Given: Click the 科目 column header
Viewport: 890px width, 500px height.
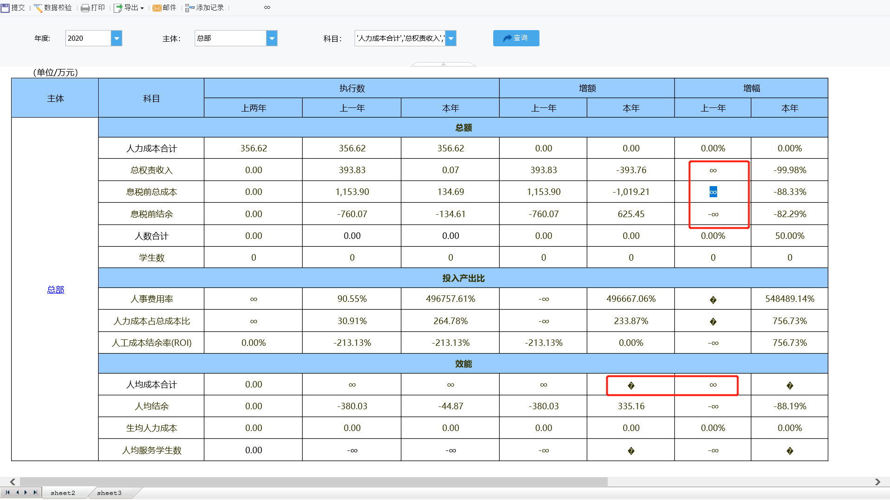Looking at the screenshot, I should (152, 98).
